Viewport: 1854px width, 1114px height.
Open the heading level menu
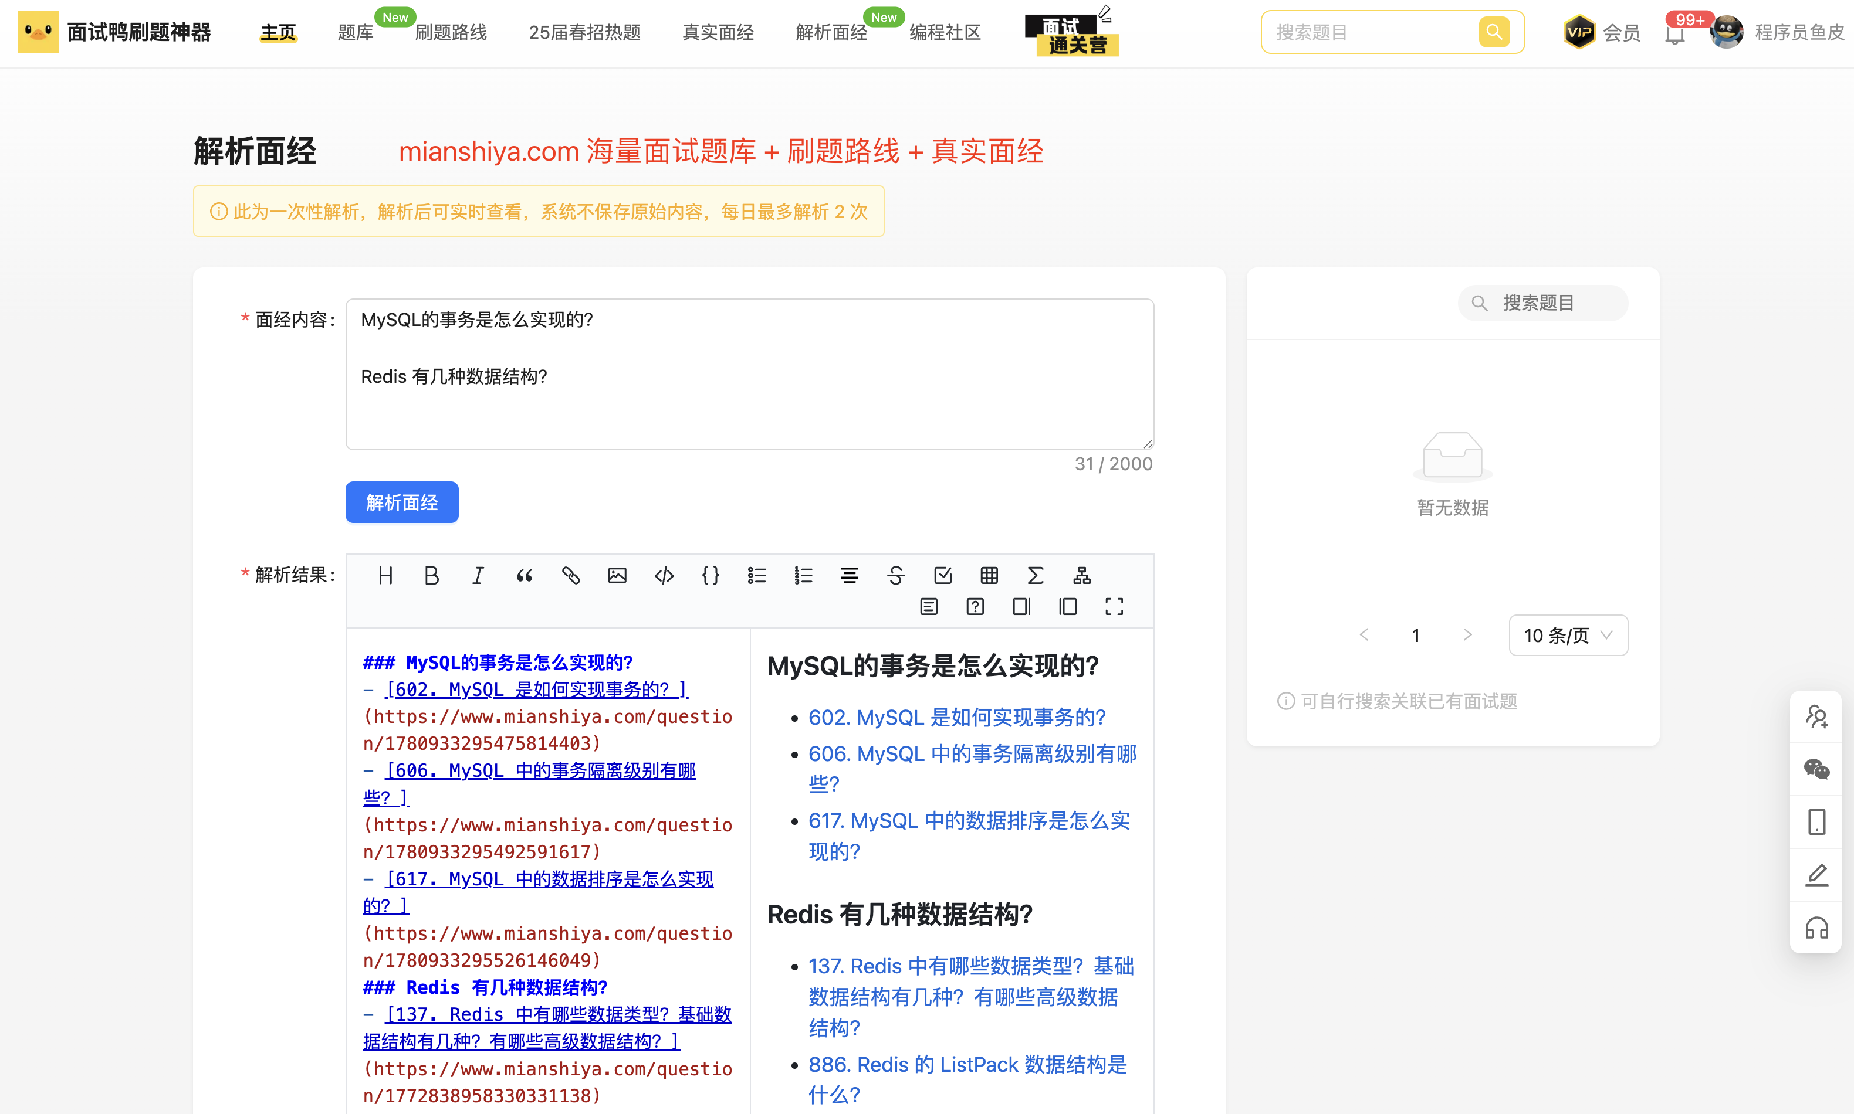(385, 576)
